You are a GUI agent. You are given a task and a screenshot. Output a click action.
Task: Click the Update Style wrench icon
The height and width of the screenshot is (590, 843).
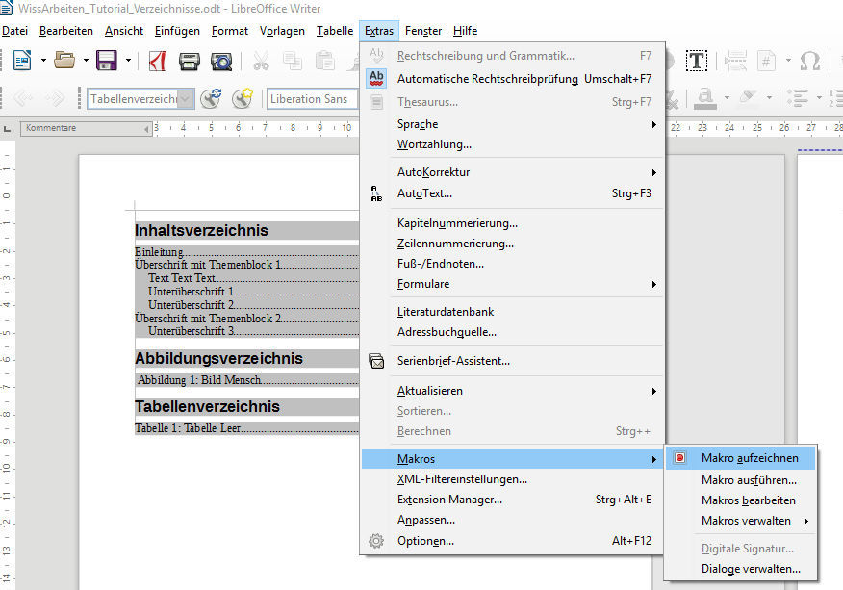[x=211, y=98]
